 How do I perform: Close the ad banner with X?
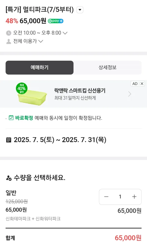coord(142,84)
